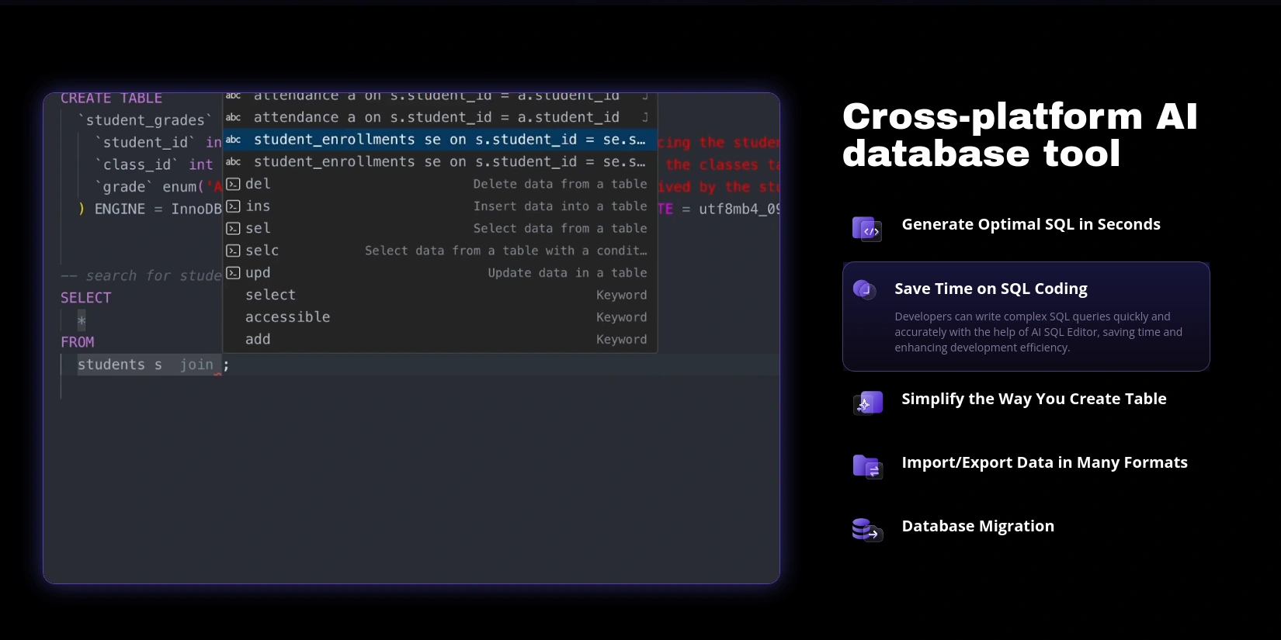Click the Save Time on SQL Coding icon
This screenshot has height=640, width=1281.
point(864,289)
